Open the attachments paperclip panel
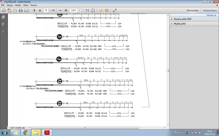This screenshot has height=136, width=219. coord(3,32)
